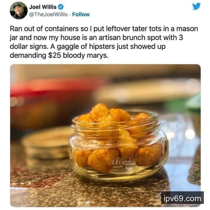
Task: Follow the account via the Follow link
Action: point(81,14)
